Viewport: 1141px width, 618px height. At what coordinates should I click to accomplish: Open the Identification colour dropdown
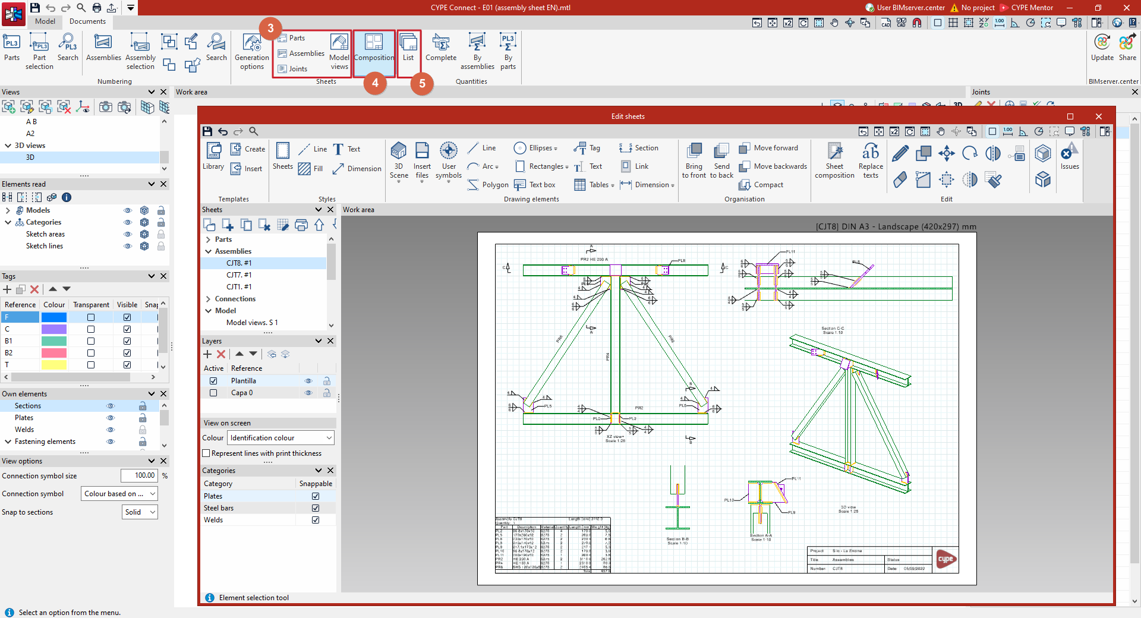pyautogui.click(x=280, y=438)
